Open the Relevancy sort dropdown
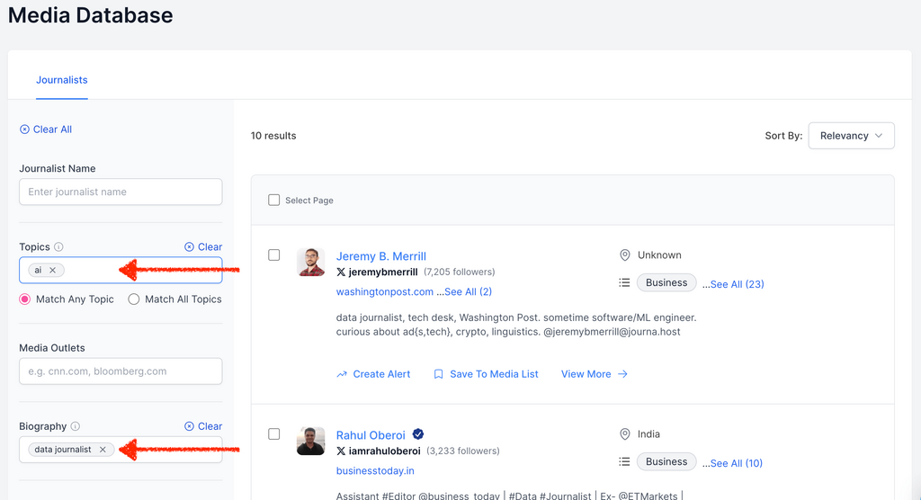921x500 pixels. point(851,136)
